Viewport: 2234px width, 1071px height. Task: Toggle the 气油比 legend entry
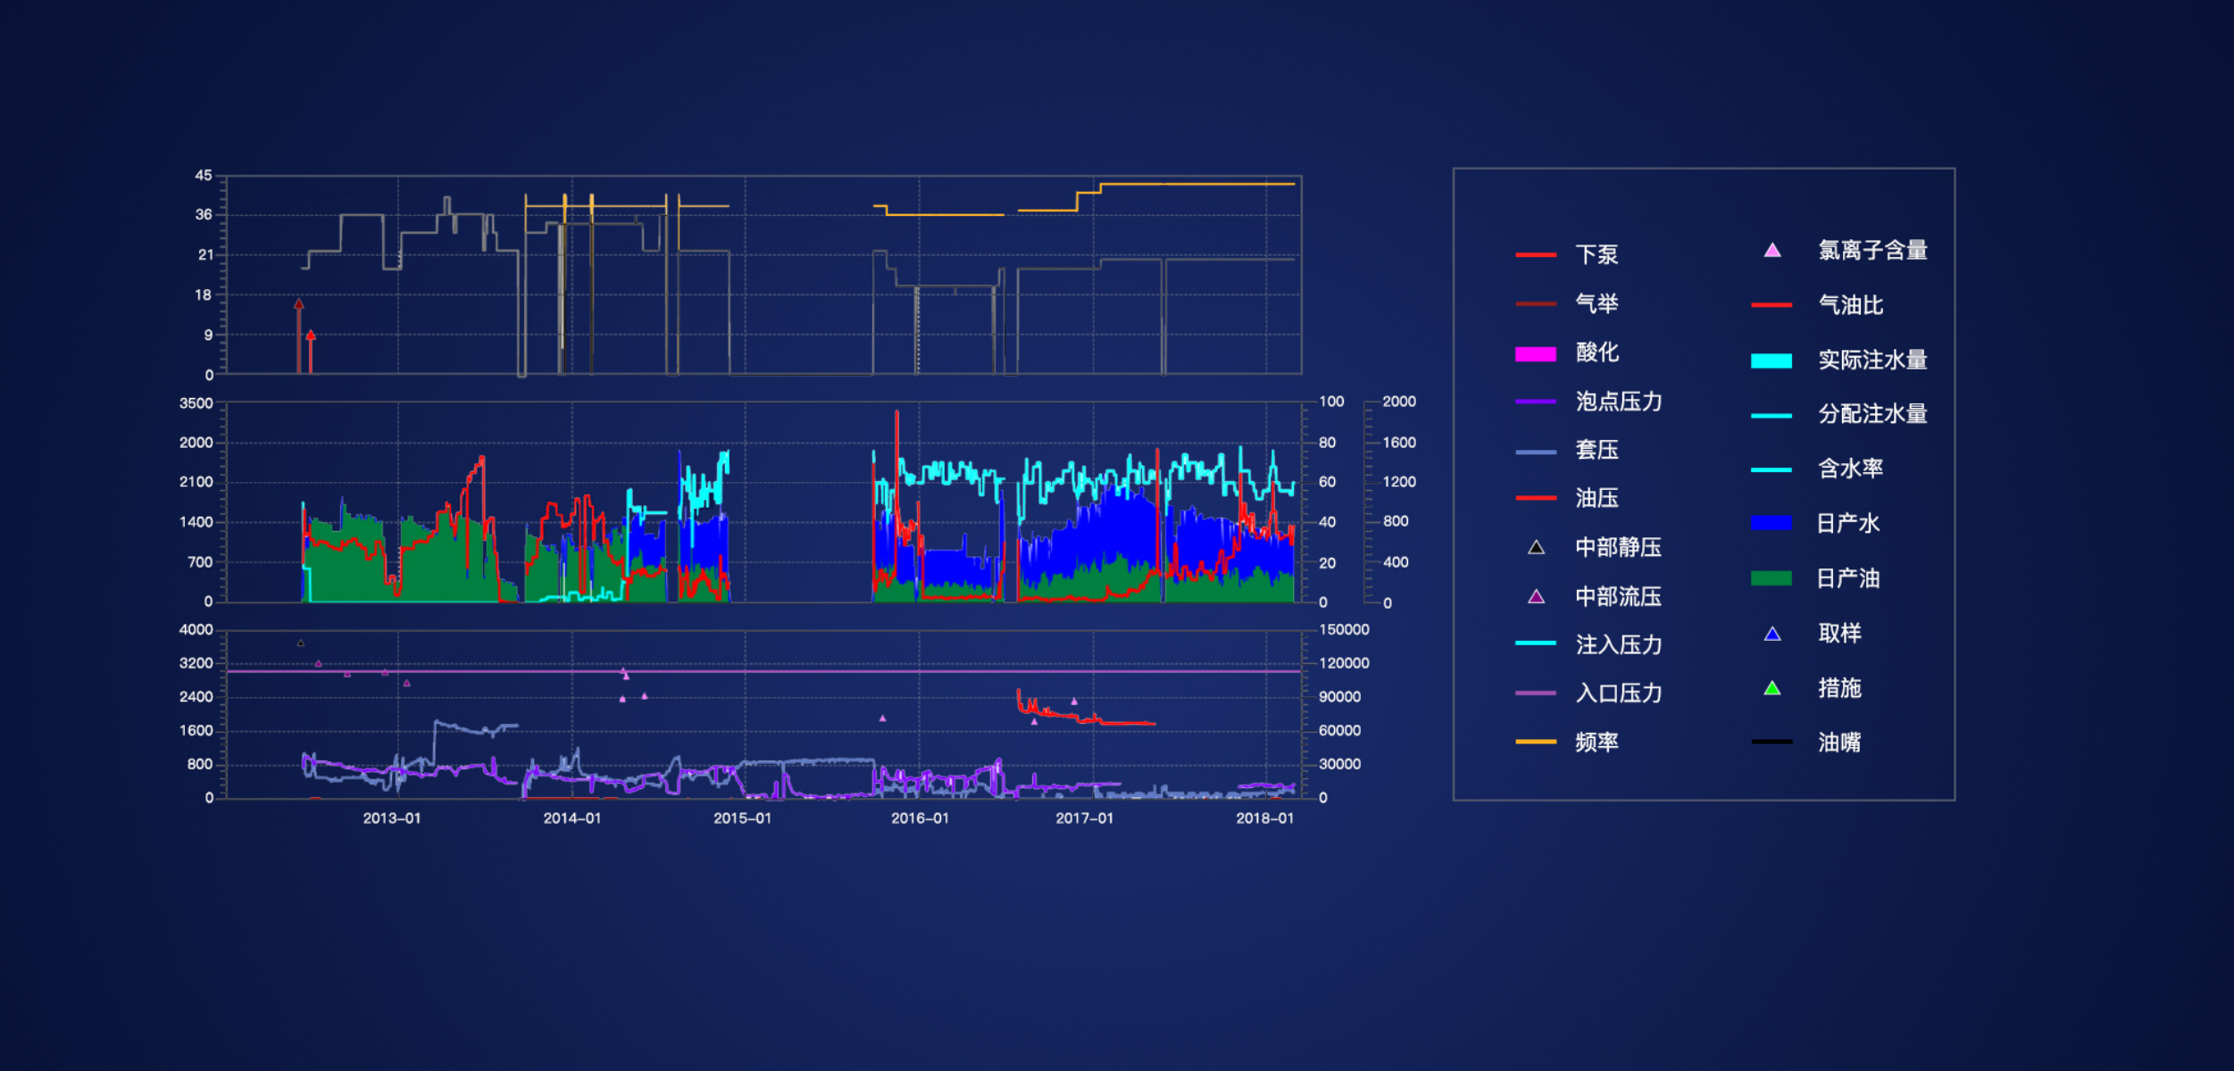point(1817,305)
